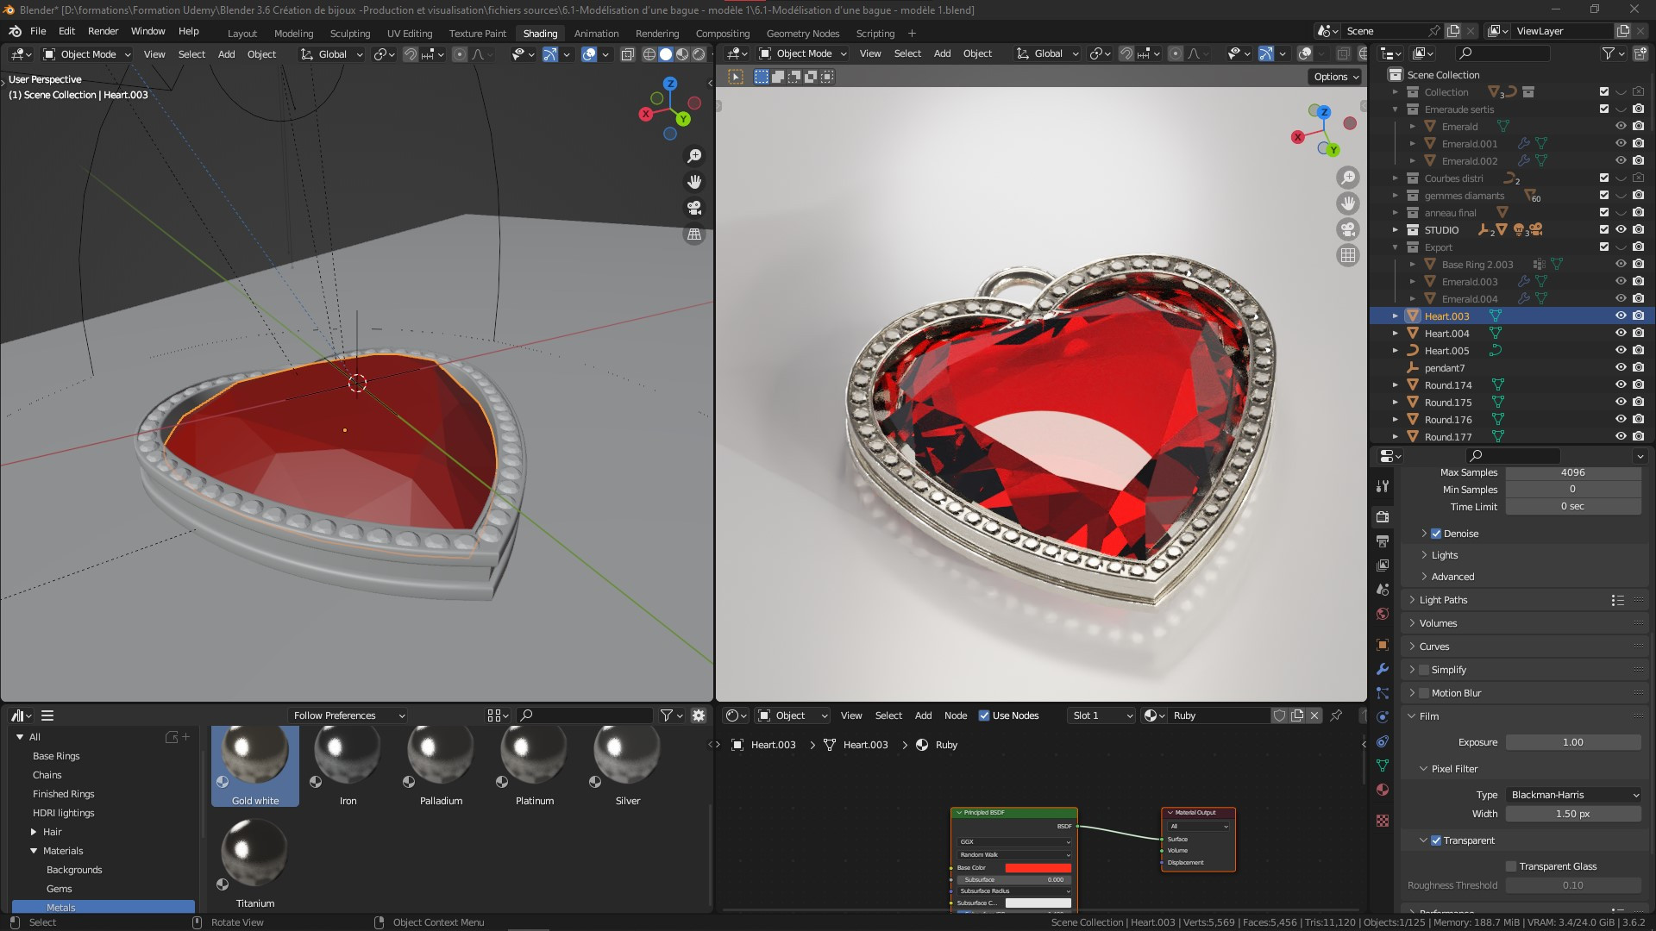The width and height of the screenshot is (1656, 931).
Task: Click asset browser settings gear
Action: point(699,715)
